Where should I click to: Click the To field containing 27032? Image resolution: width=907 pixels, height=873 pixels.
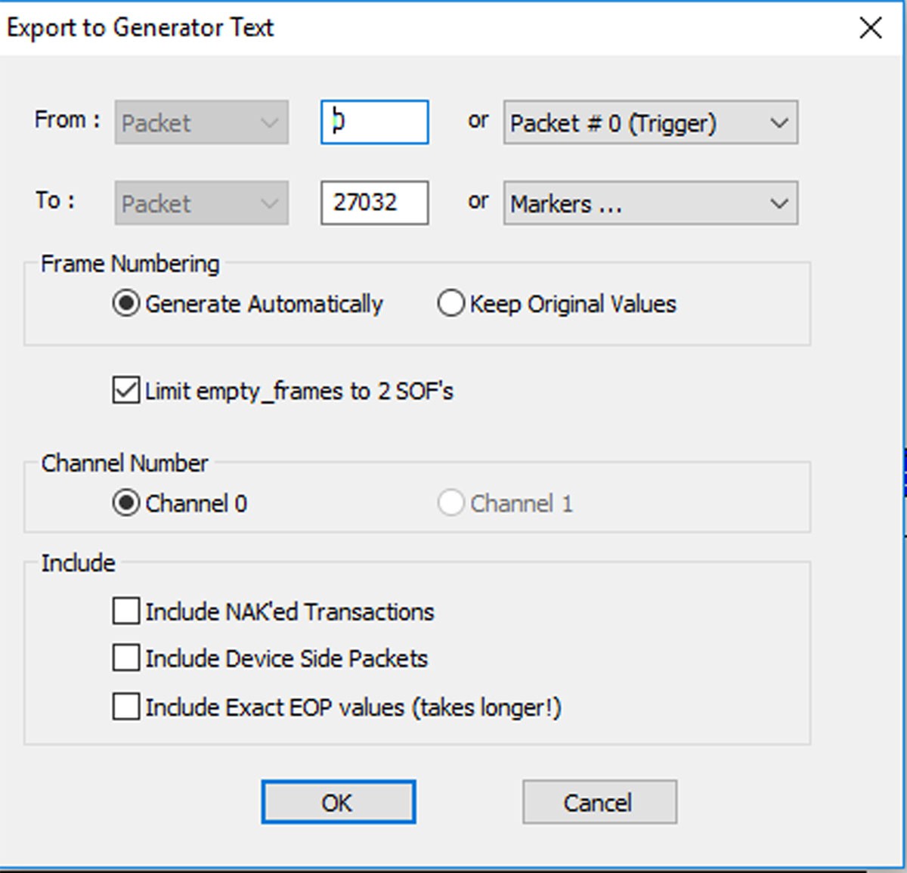click(x=374, y=203)
